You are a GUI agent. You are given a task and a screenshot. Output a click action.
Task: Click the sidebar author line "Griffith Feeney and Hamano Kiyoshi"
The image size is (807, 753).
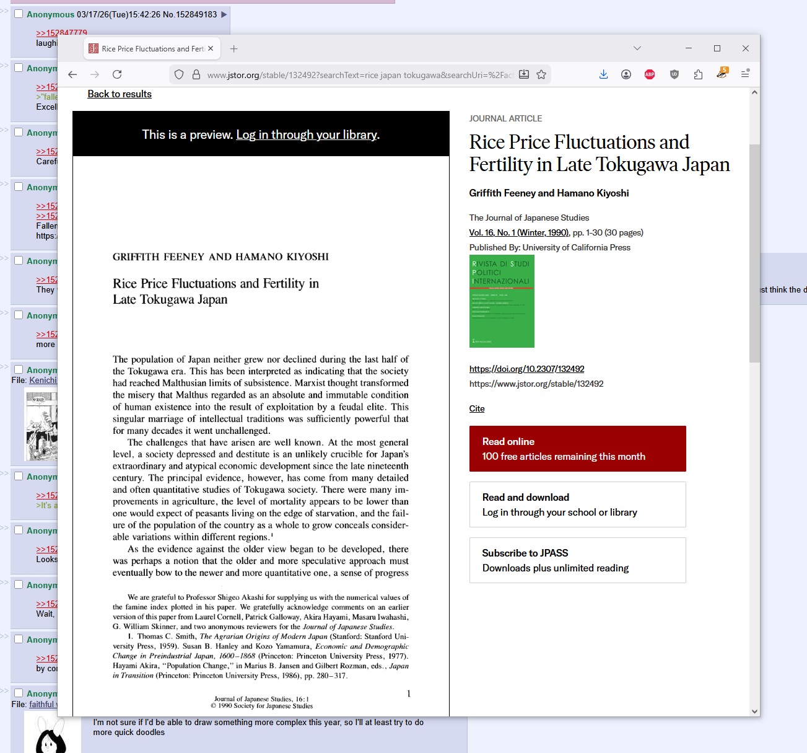click(x=549, y=193)
